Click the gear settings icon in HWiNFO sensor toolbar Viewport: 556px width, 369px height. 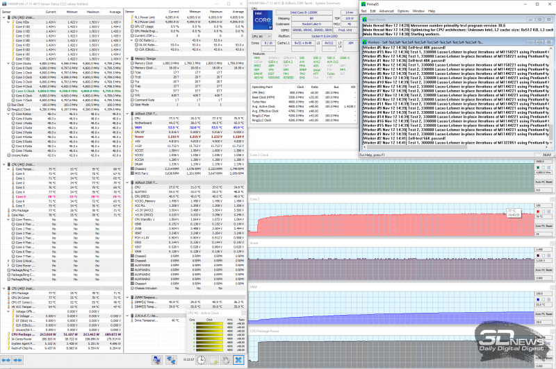pyautogui.click(x=225, y=360)
